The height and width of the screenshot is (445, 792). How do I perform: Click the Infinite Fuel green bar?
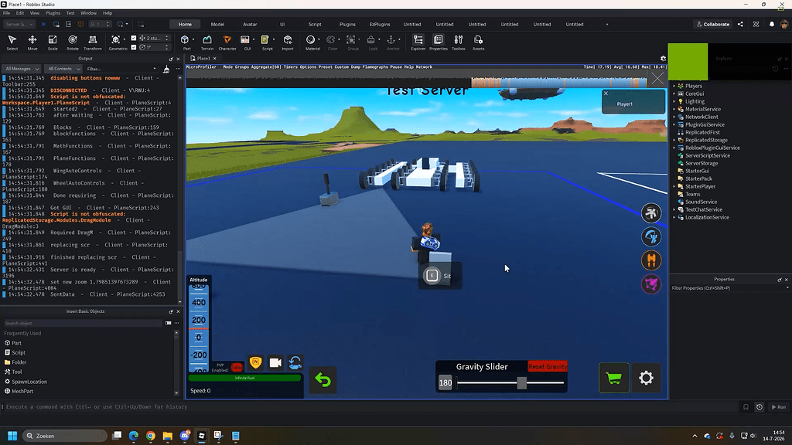click(244, 377)
